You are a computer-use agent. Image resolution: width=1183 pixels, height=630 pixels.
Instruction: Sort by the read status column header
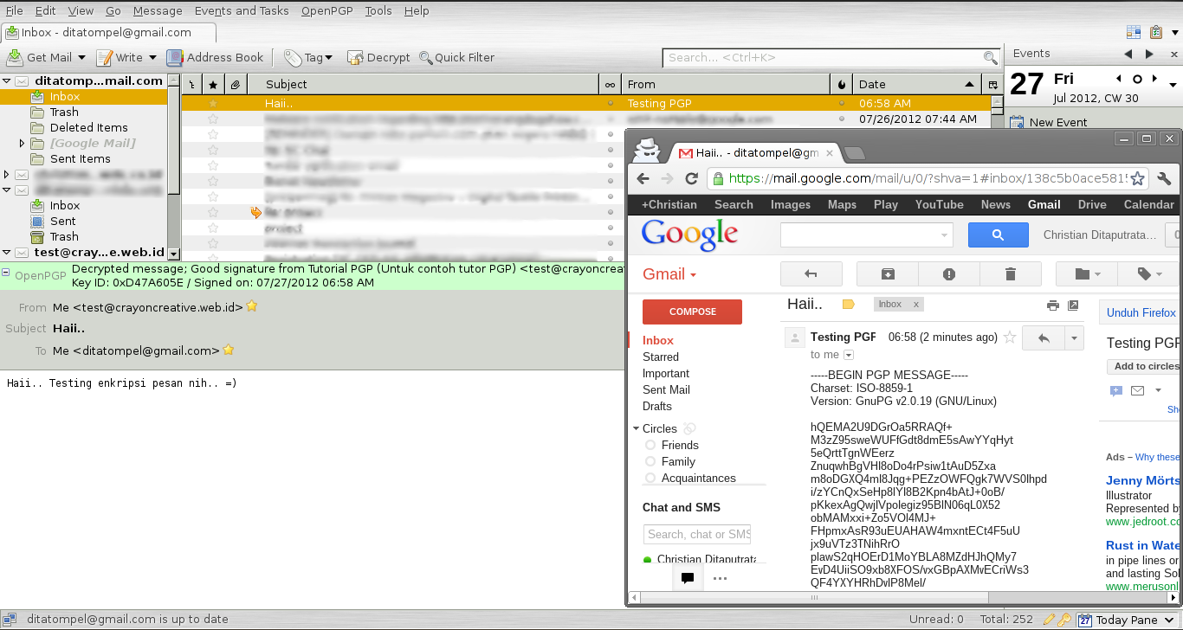(x=610, y=84)
